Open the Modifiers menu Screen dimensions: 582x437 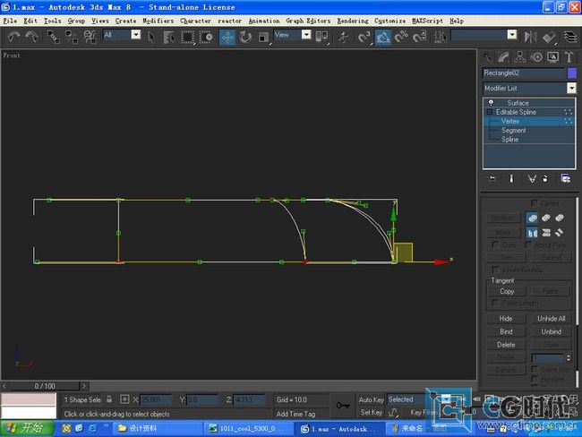[158, 21]
